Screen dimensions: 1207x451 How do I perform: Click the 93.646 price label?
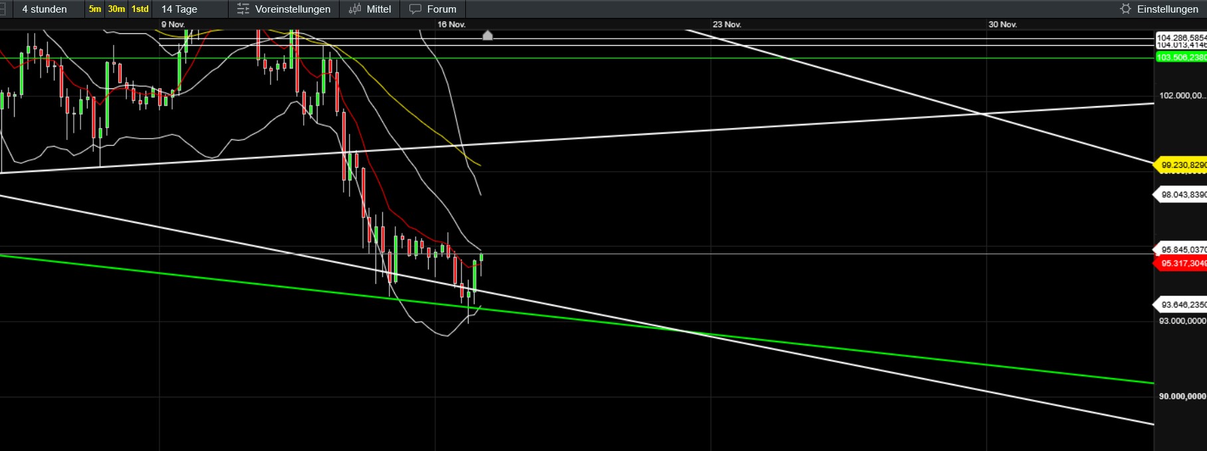[x=1182, y=304]
